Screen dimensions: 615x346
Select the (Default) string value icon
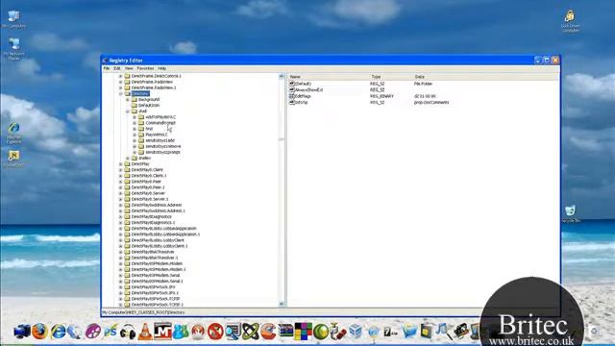point(292,84)
